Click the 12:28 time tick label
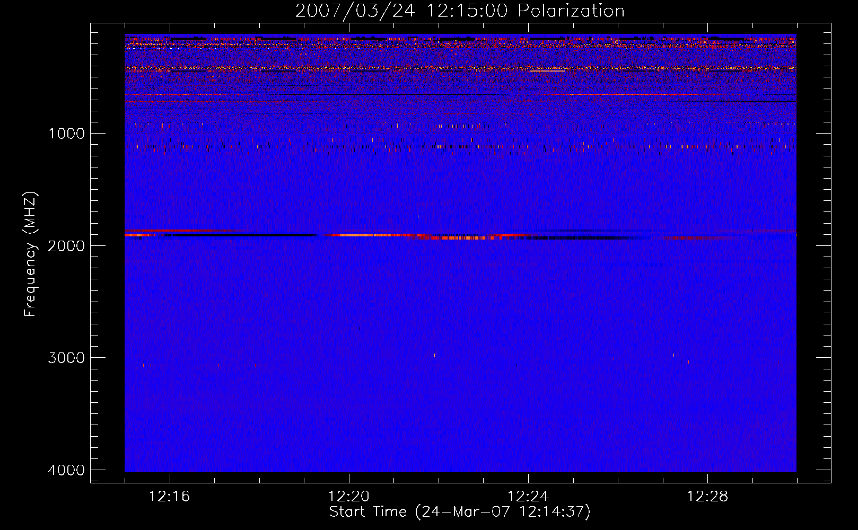This screenshot has height=530, width=858. (x=707, y=497)
